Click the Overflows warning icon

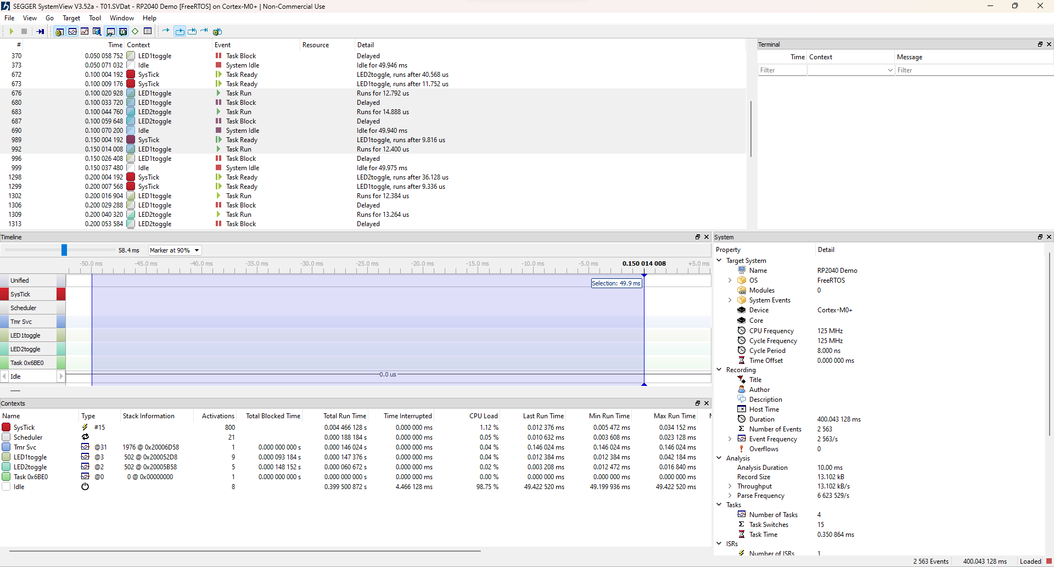click(742, 449)
